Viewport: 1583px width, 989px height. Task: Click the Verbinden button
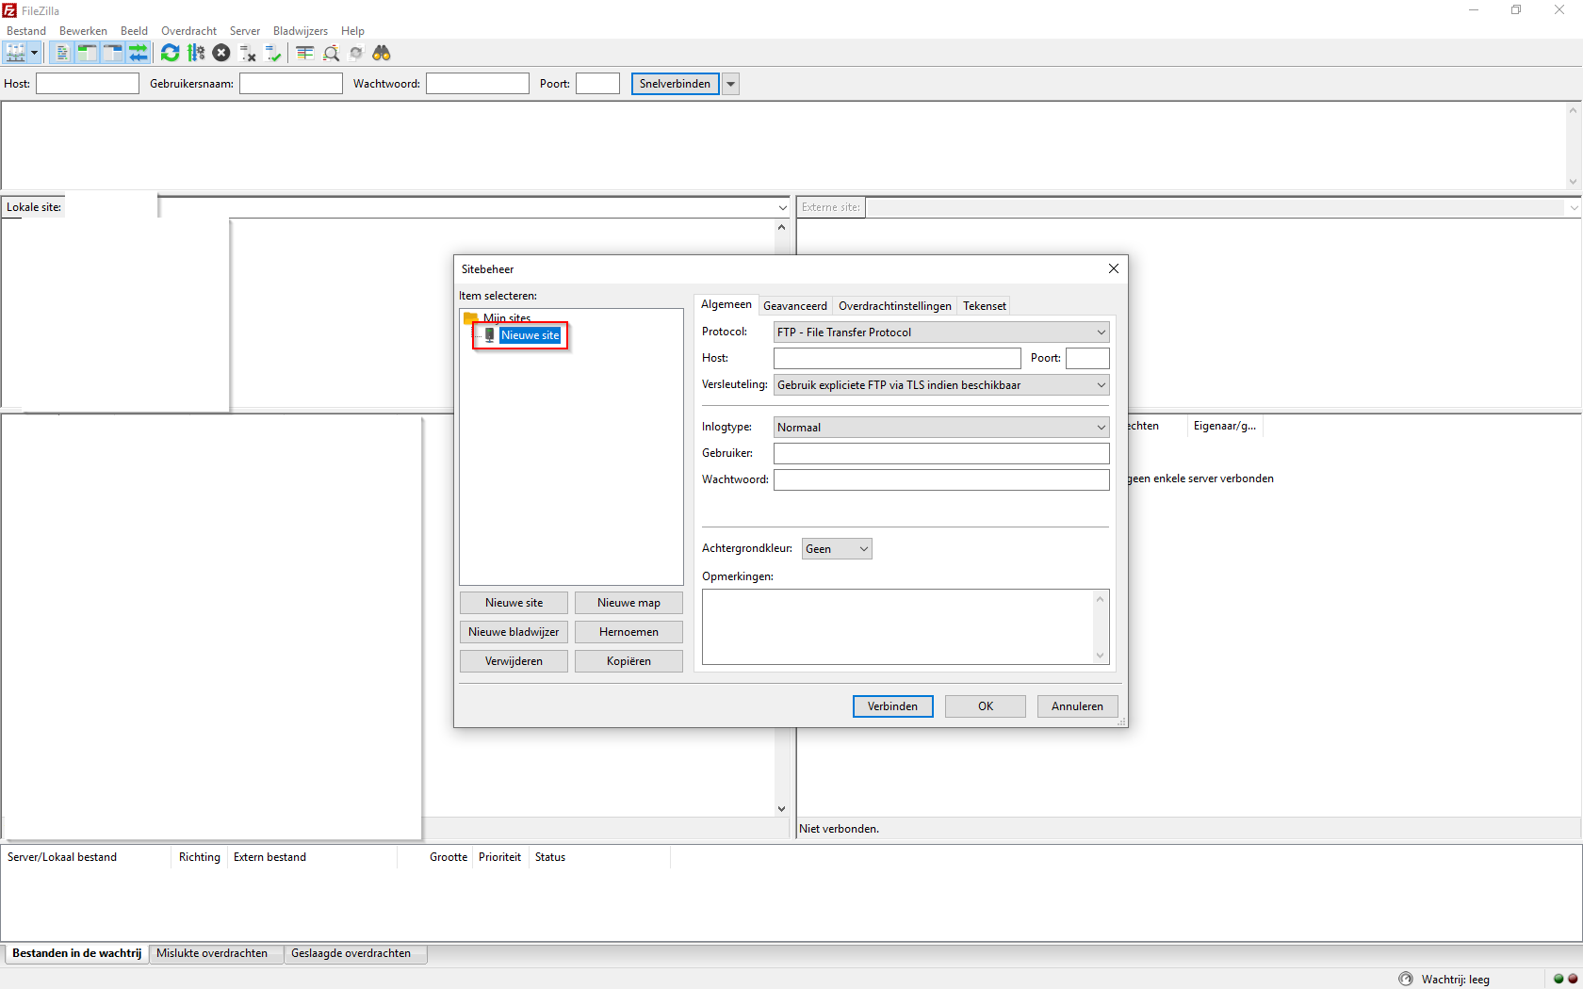tap(892, 706)
